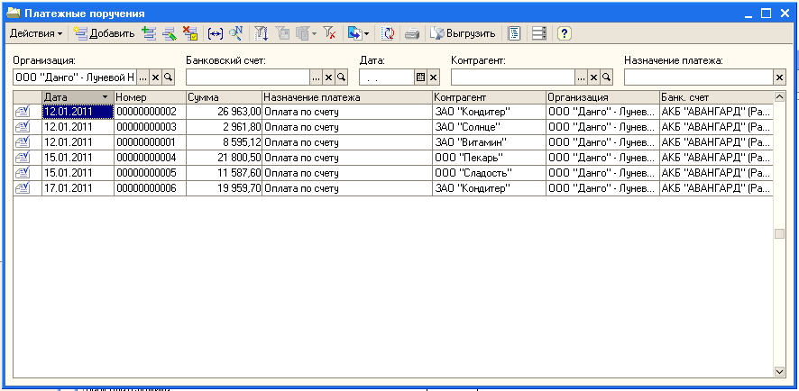799x391 pixels.
Task: Click the Выгрузить button
Action: 464,33
